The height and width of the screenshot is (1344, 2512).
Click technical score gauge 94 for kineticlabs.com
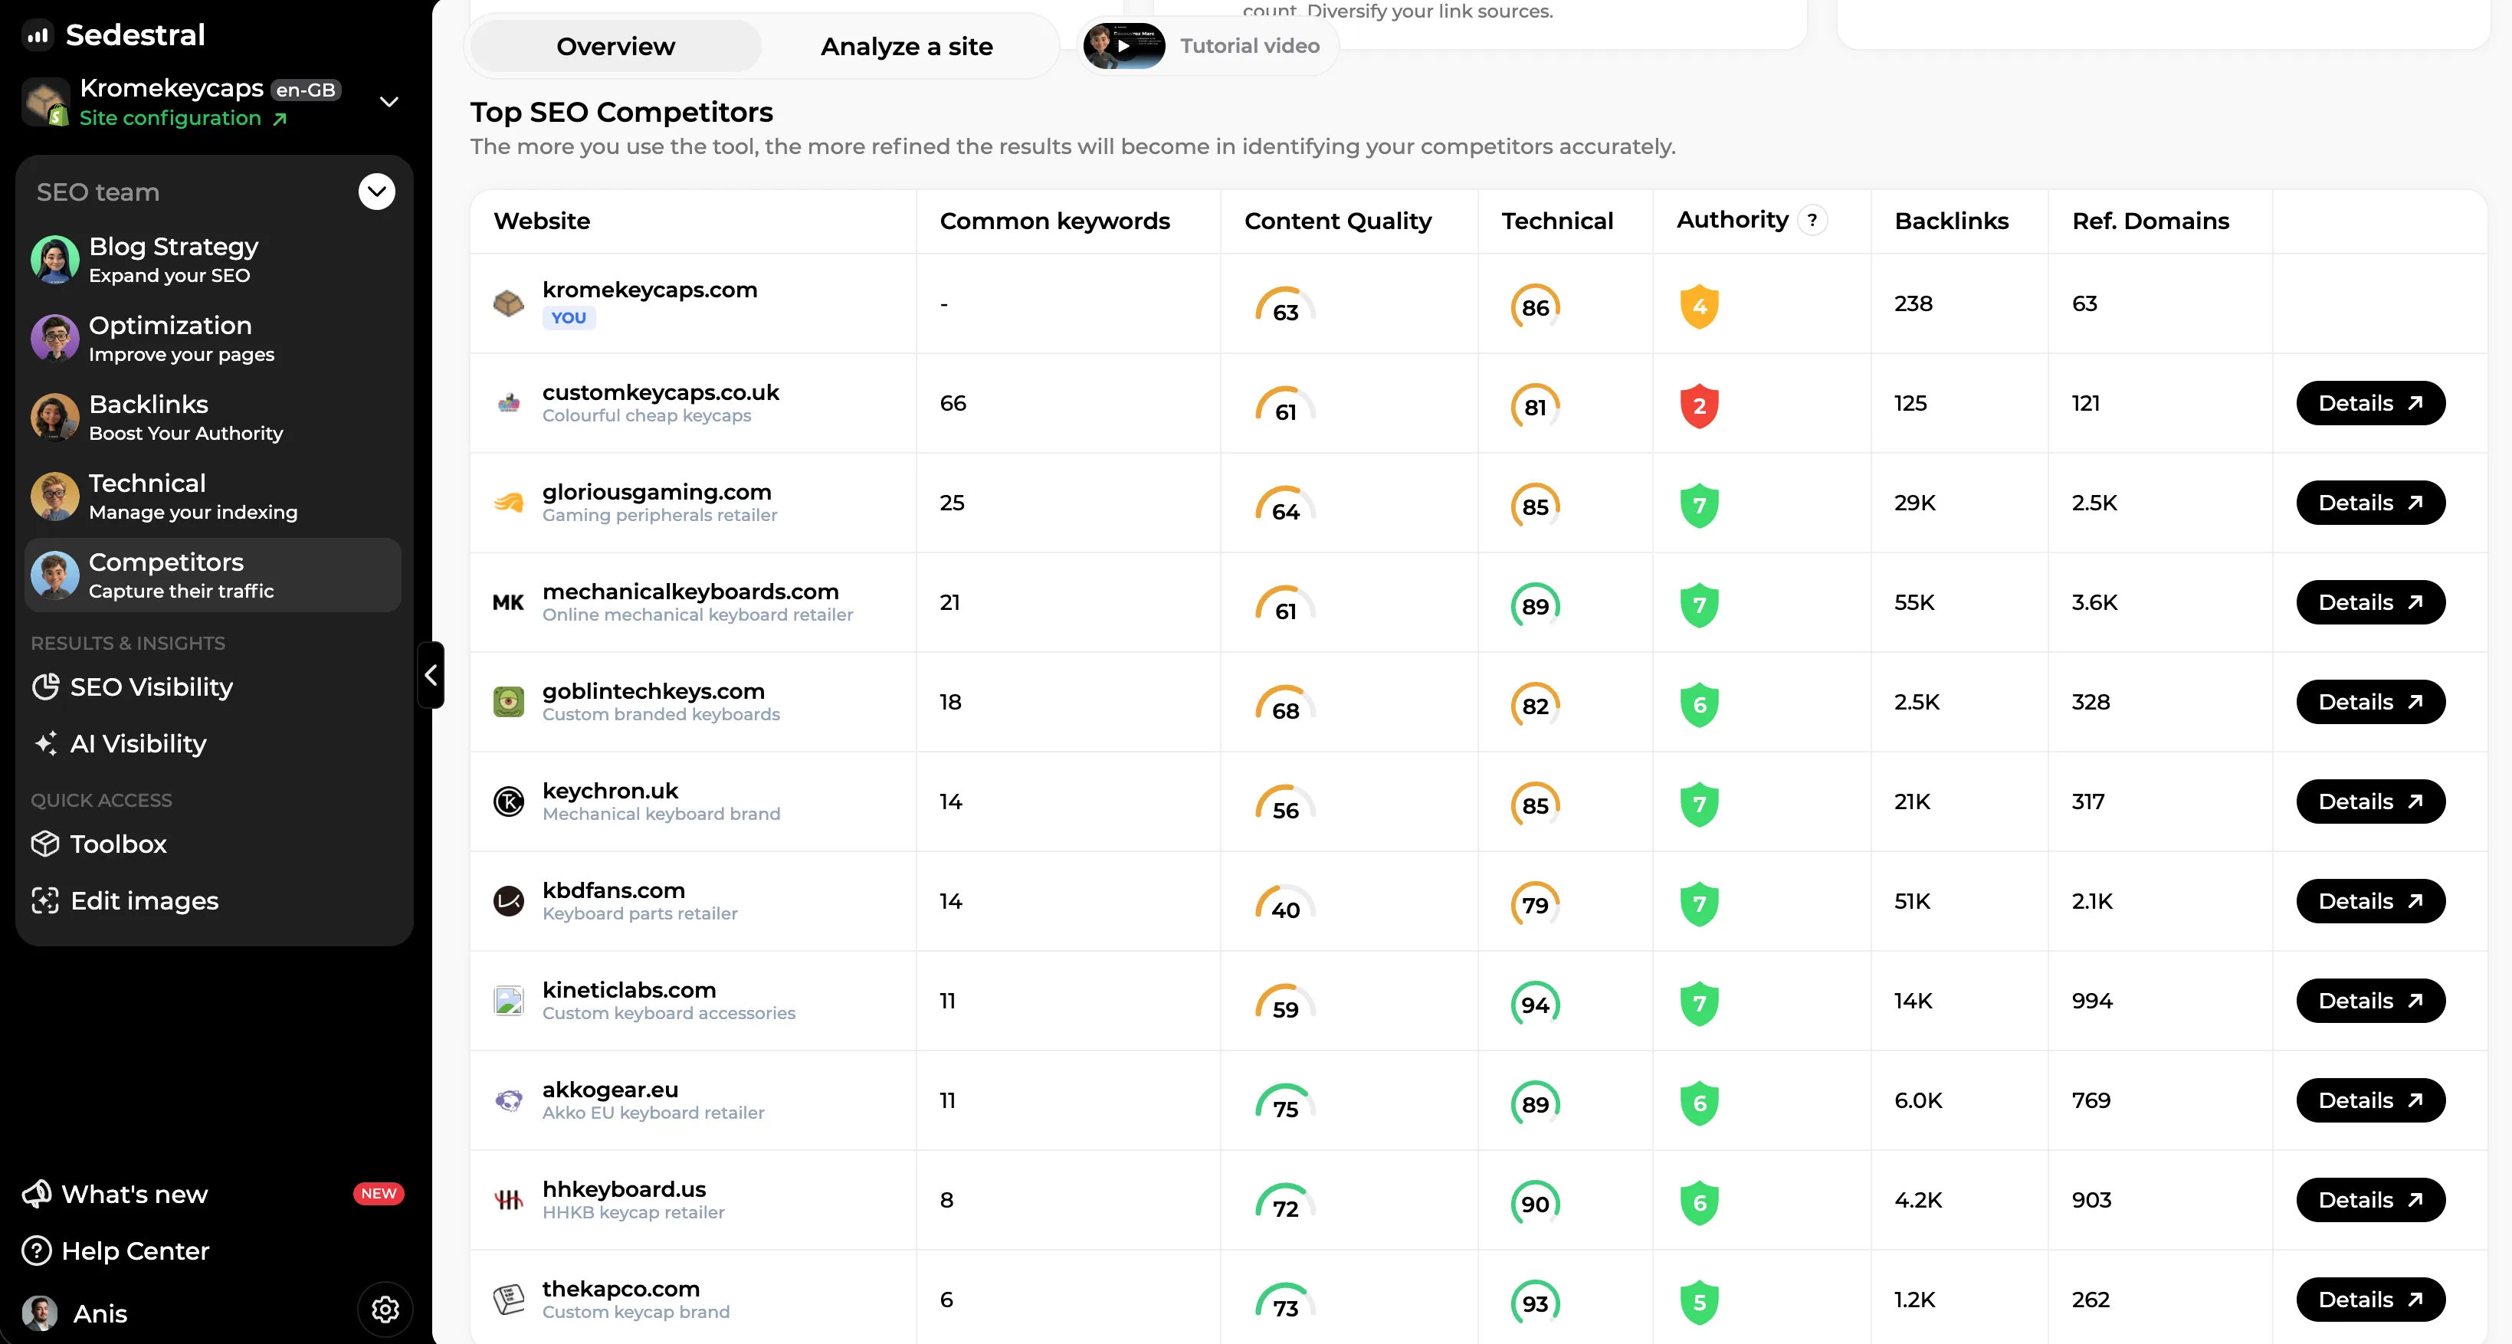[x=1535, y=1005]
